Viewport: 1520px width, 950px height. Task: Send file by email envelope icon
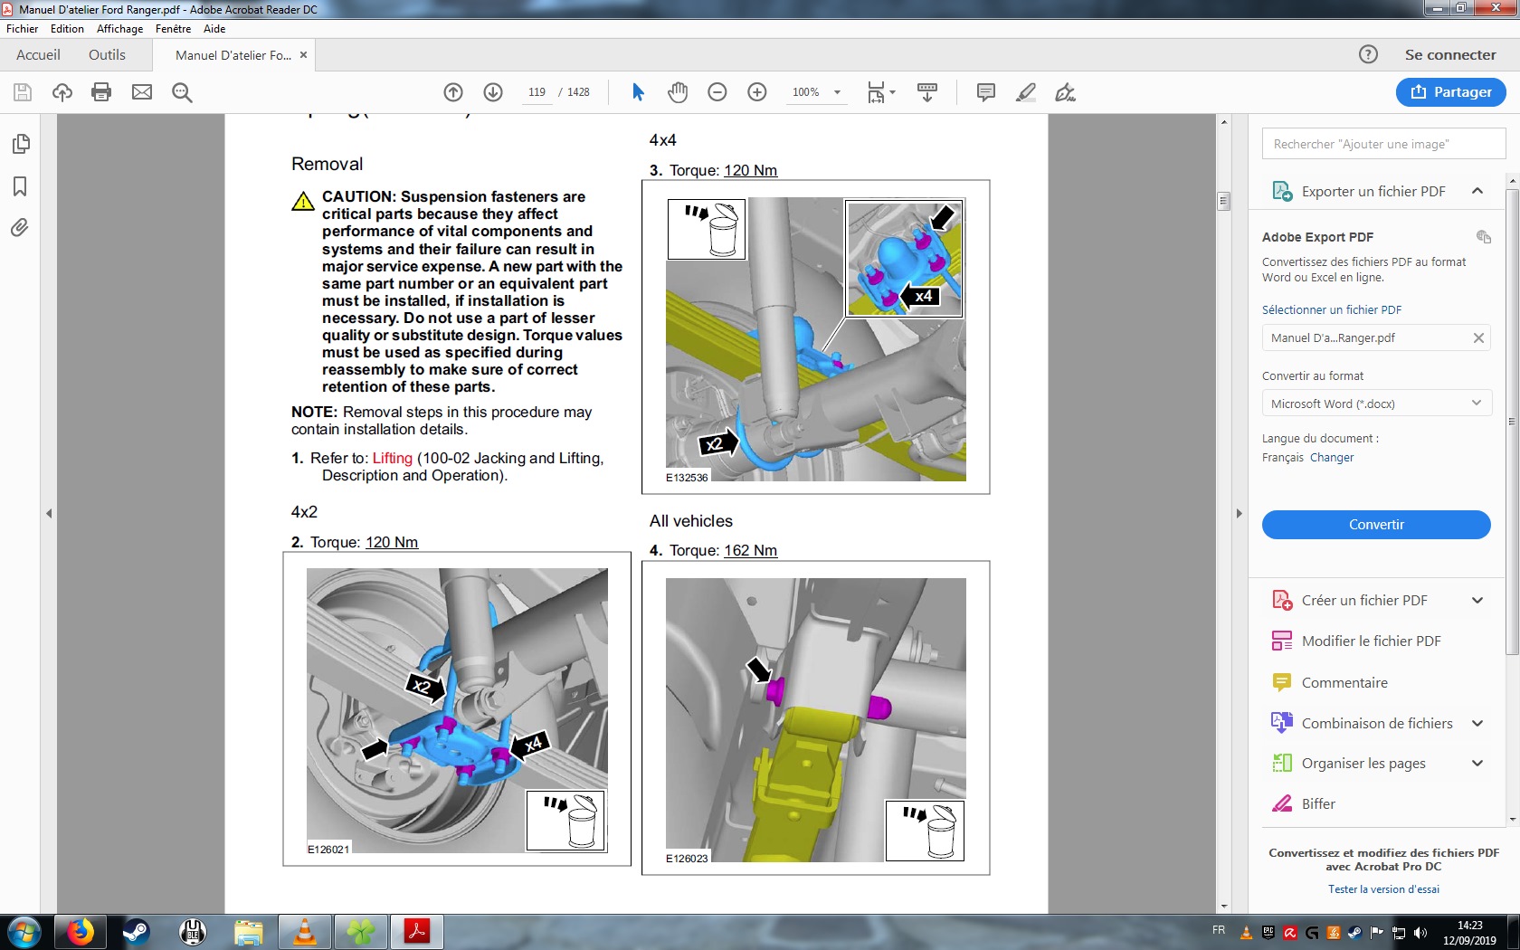(x=142, y=92)
